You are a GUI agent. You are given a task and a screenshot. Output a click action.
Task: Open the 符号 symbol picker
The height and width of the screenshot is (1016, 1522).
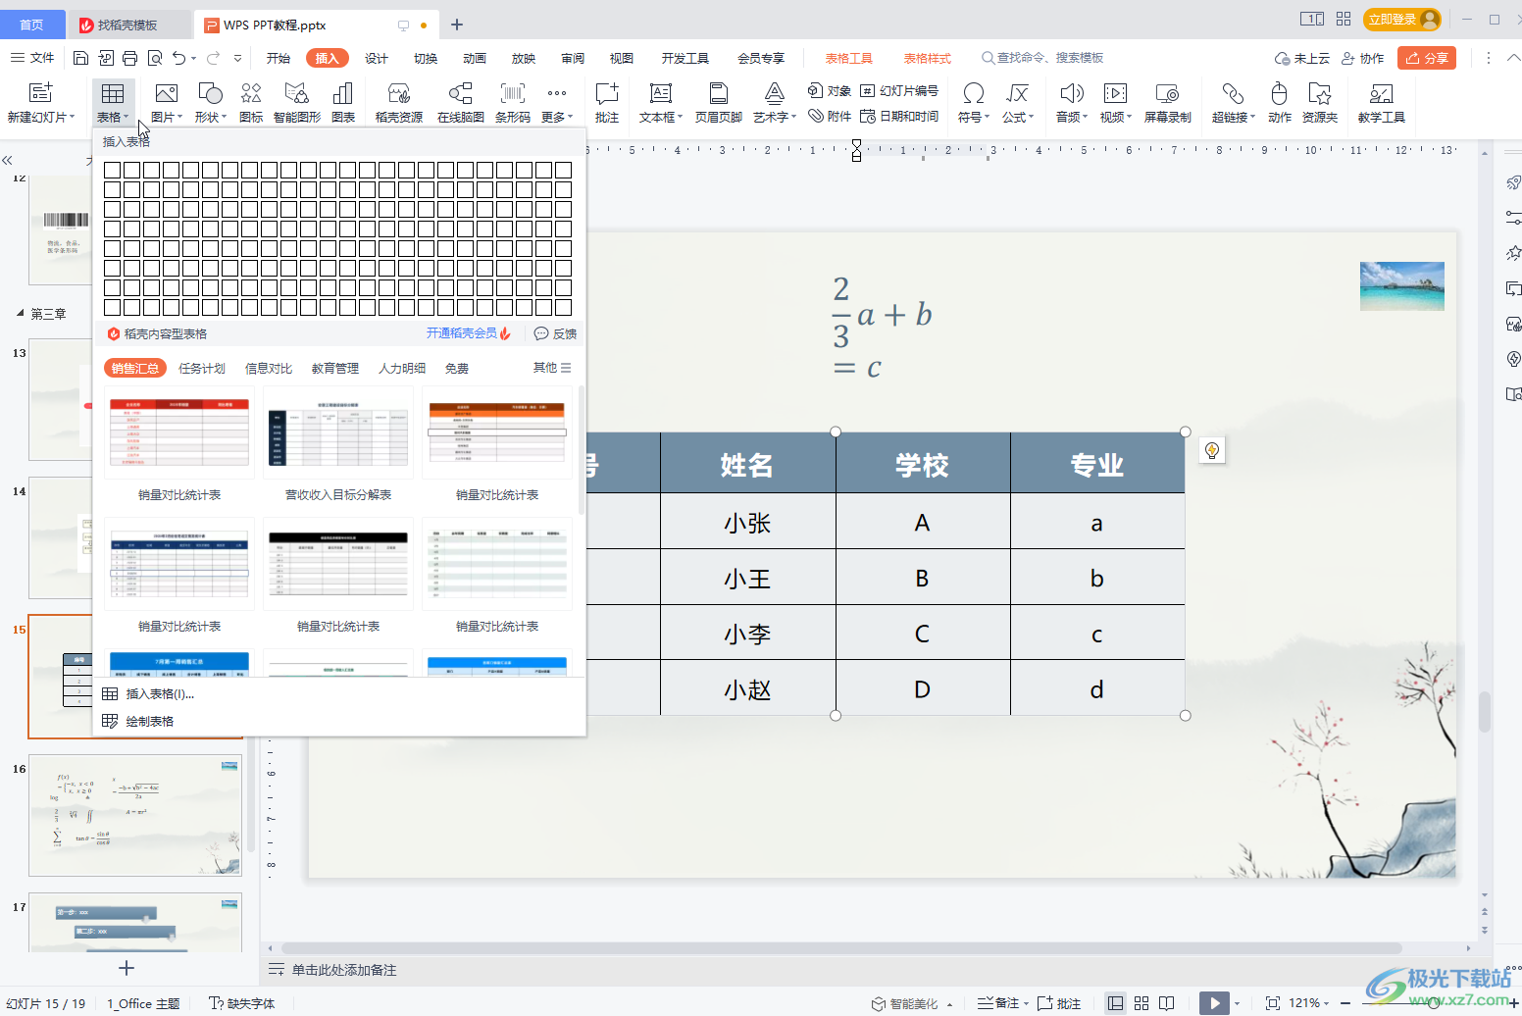click(x=974, y=102)
